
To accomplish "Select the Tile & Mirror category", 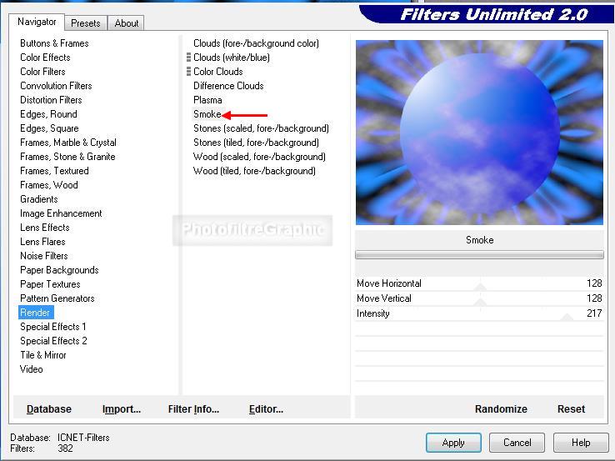I will click(x=42, y=355).
